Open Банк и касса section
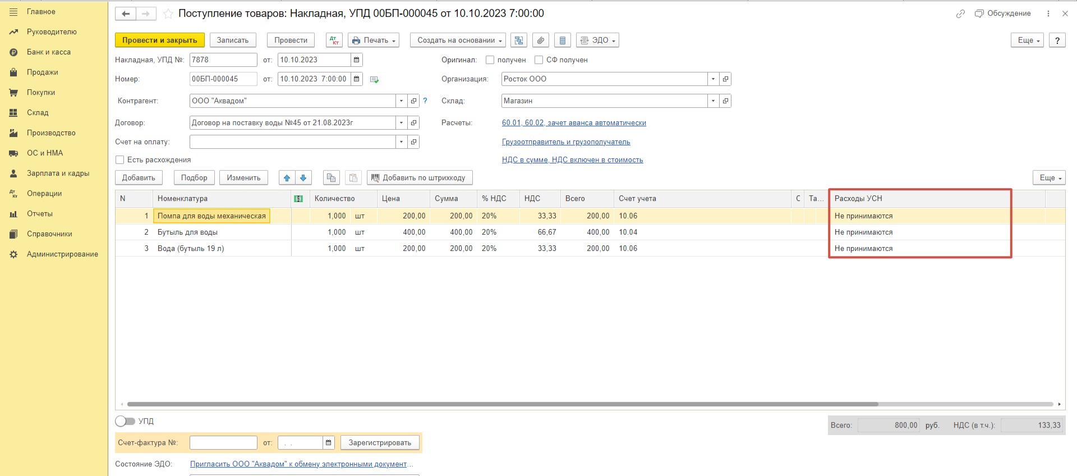 49,52
